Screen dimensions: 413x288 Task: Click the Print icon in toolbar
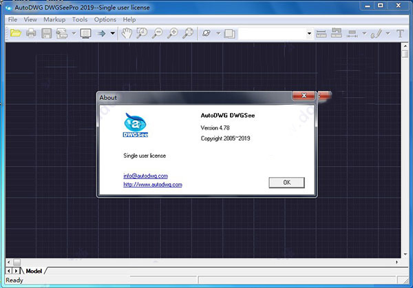coord(31,33)
